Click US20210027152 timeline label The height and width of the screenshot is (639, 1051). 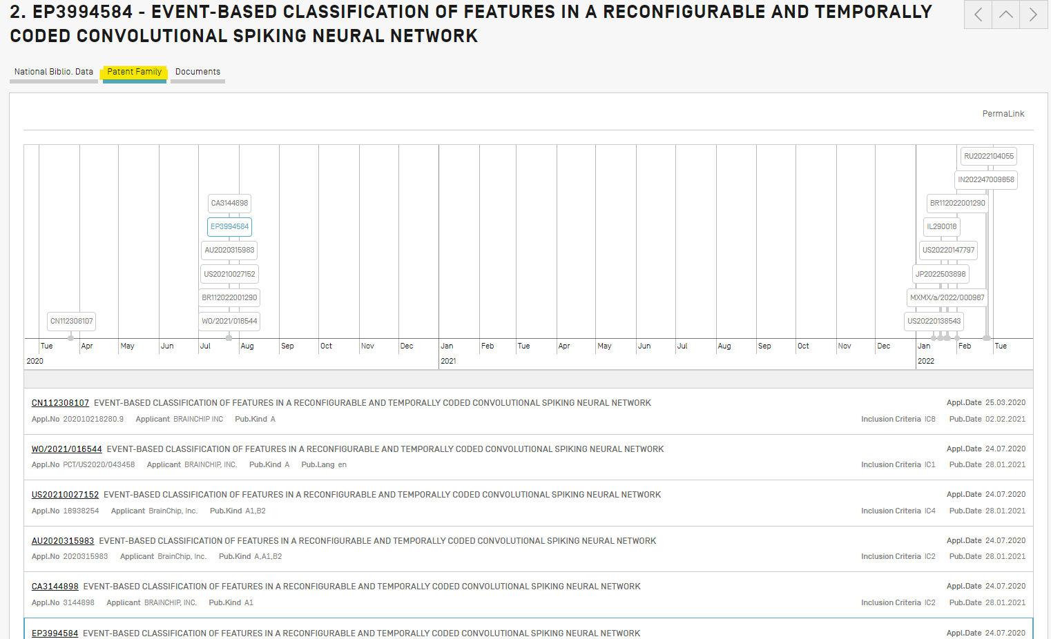tap(229, 274)
